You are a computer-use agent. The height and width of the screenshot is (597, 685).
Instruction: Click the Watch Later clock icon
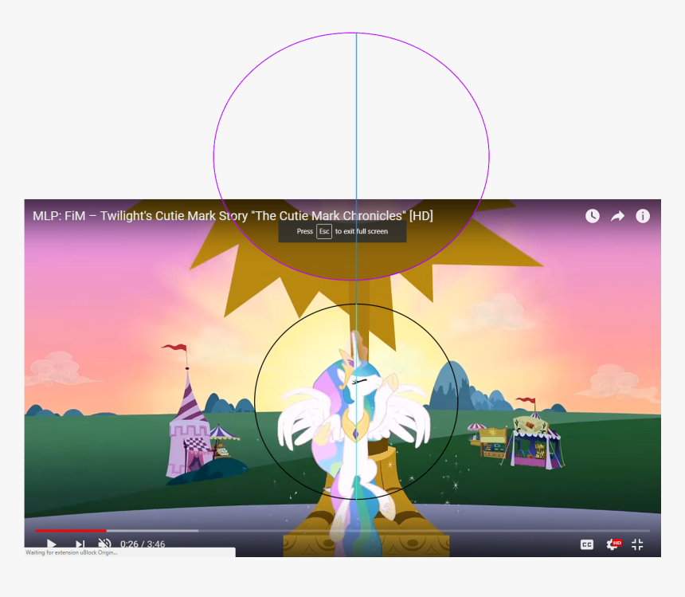point(593,216)
